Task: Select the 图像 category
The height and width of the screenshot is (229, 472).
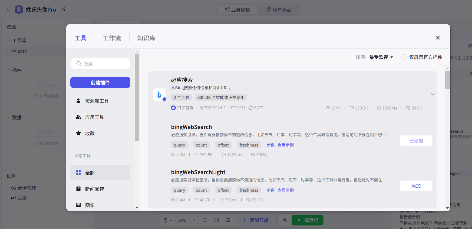Action: coord(100,205)
